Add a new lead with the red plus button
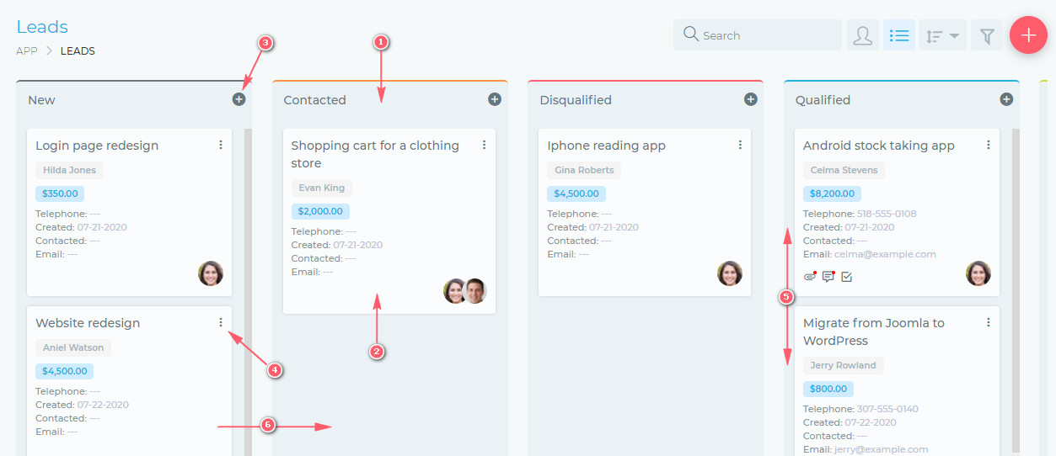Screen dimensions: 1056x456 tap(1028, 35)
